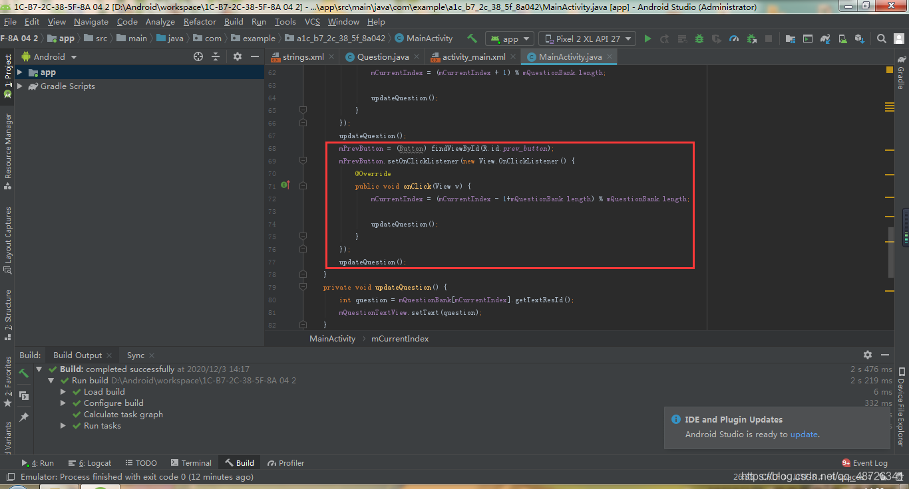This screenshot has width=909, height=489.
Task: Open Project Structure from toolbar icon
Action: 790,39
